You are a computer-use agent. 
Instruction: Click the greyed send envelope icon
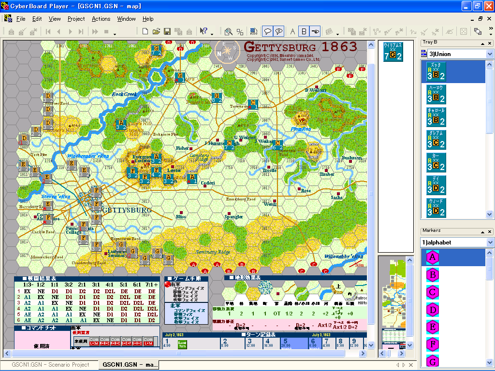click(12, 31)
